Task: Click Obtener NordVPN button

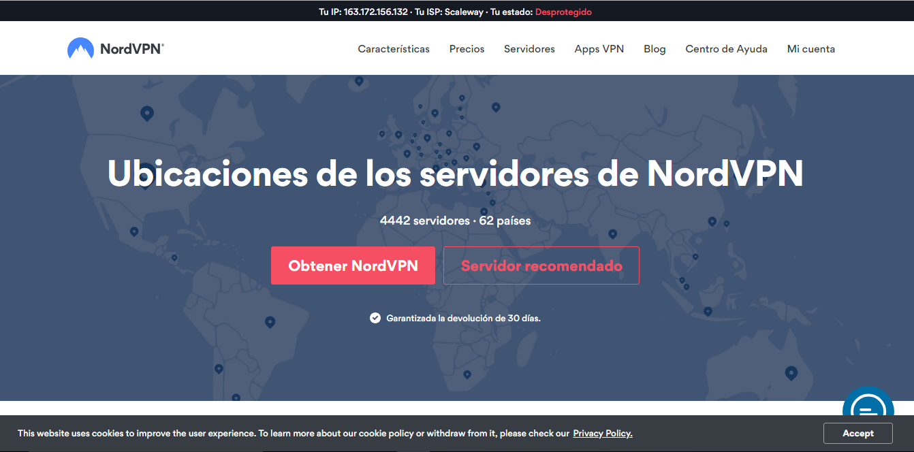Action: [x=353, y=265]
